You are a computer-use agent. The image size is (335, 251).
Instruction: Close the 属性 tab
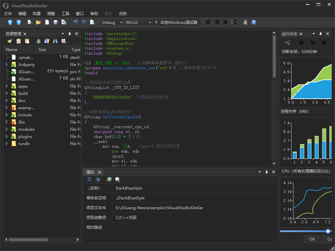coord(99,172)
